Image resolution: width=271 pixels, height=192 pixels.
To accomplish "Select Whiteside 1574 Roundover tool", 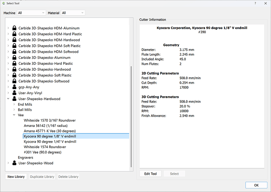I will point(44,147).
